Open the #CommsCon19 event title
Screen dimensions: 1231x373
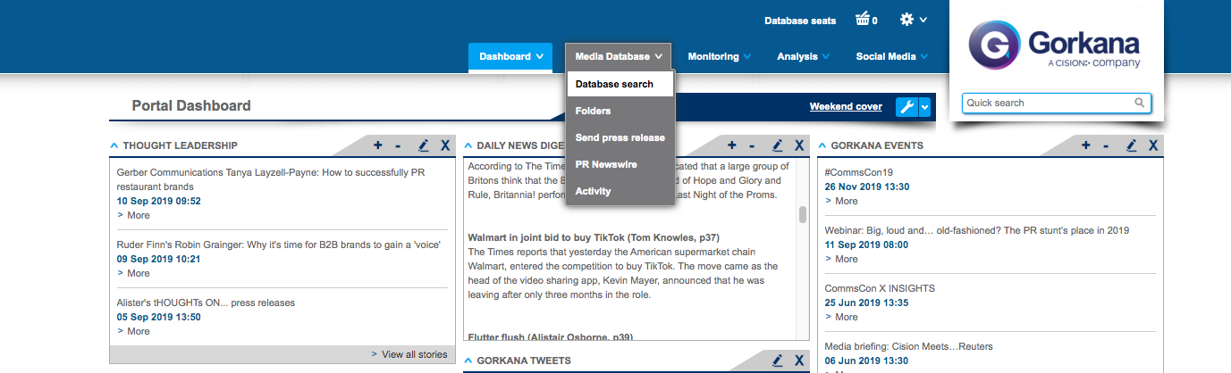coord(859,172)
